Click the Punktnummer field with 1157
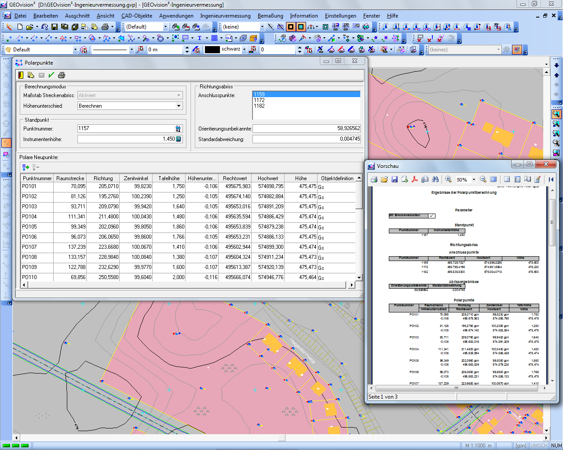This screenshot has width=563, height=450. [x=130, y=128]
